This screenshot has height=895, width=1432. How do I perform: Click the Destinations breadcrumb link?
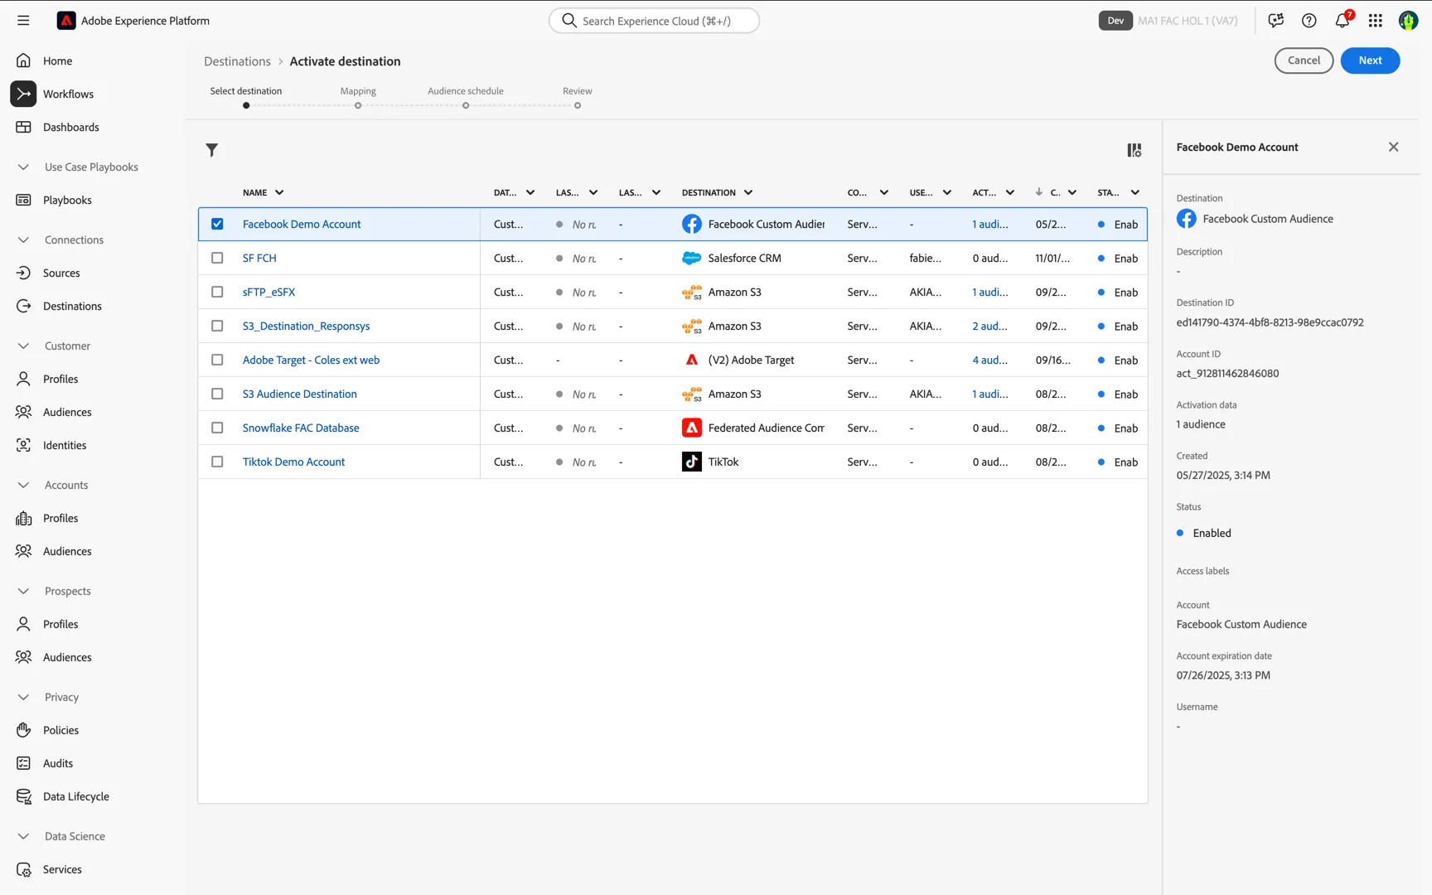click(x=237, y=61)
